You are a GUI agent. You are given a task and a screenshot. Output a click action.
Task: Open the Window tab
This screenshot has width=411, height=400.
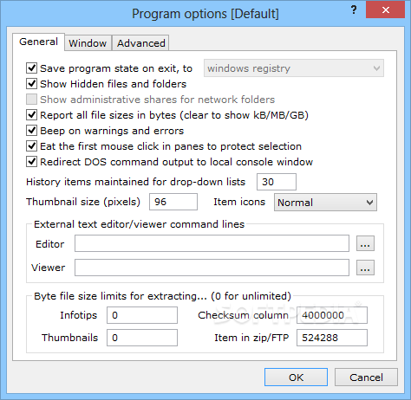88,43
